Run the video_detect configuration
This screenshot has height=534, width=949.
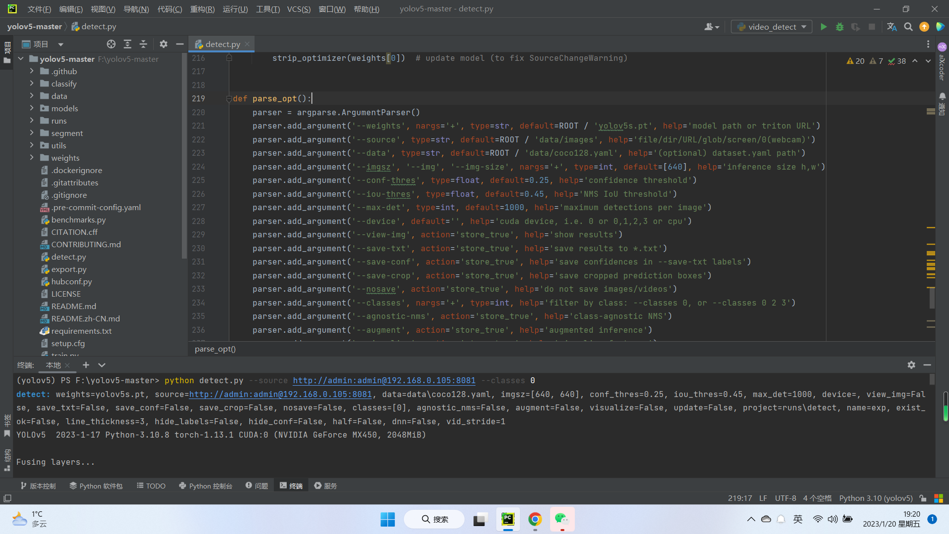pos(823,27)
